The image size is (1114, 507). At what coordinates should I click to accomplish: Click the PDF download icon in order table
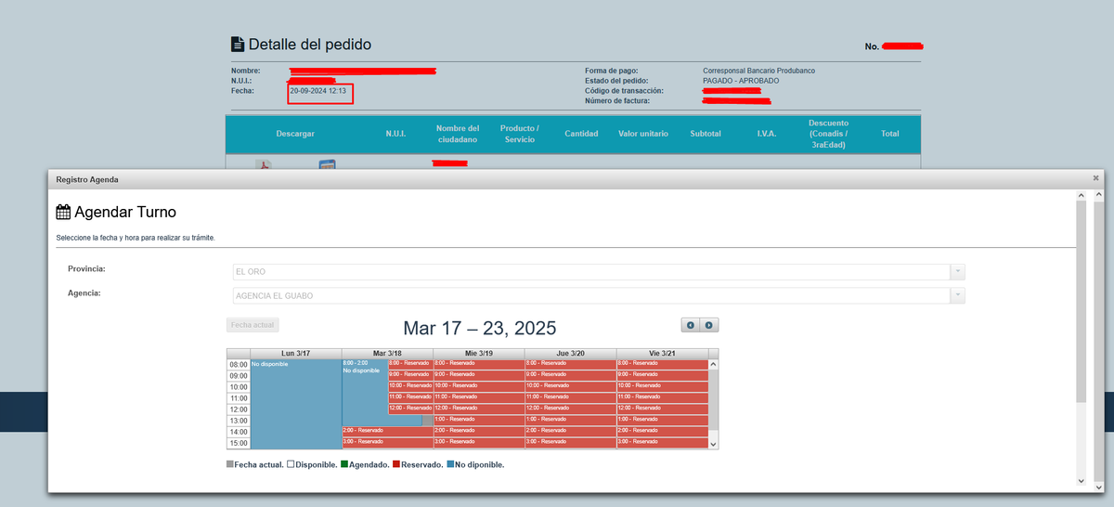coord(265,165)
